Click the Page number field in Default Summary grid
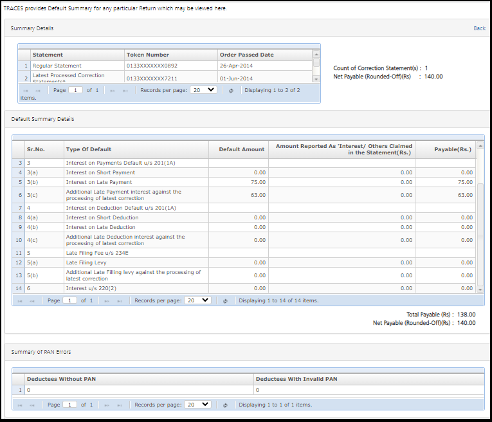This screenshot has width=492, height=422. point(70,300)
